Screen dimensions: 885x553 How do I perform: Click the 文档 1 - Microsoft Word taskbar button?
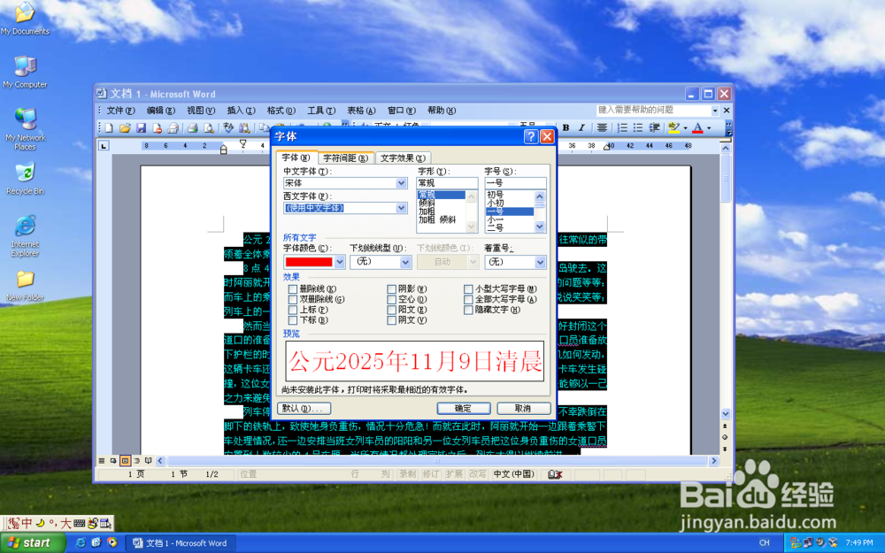(181, 543)
